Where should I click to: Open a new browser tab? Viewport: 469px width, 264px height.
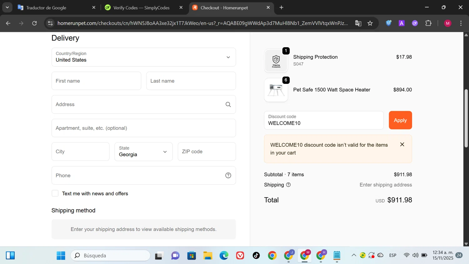coord(281,8)
